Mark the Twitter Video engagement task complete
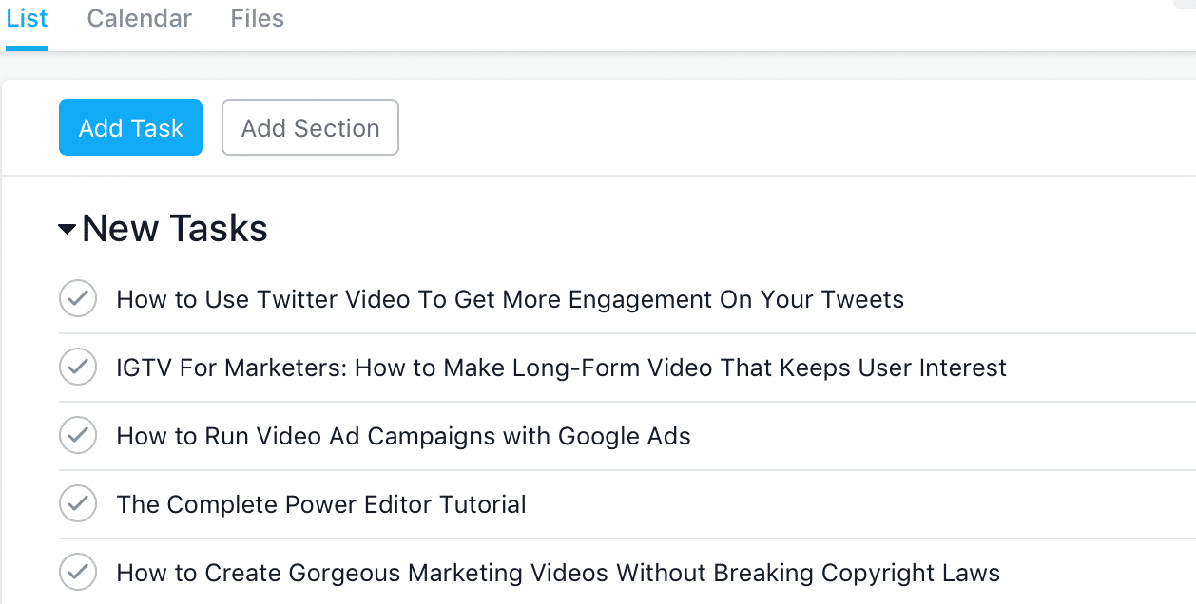This screenshot has width=1196, height=604. coord(78,299)
